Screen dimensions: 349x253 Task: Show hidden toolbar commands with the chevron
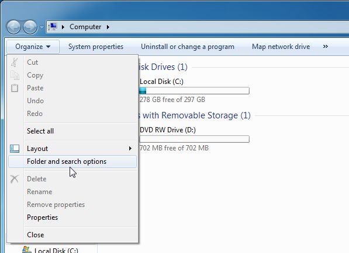(x=326, y=47)
